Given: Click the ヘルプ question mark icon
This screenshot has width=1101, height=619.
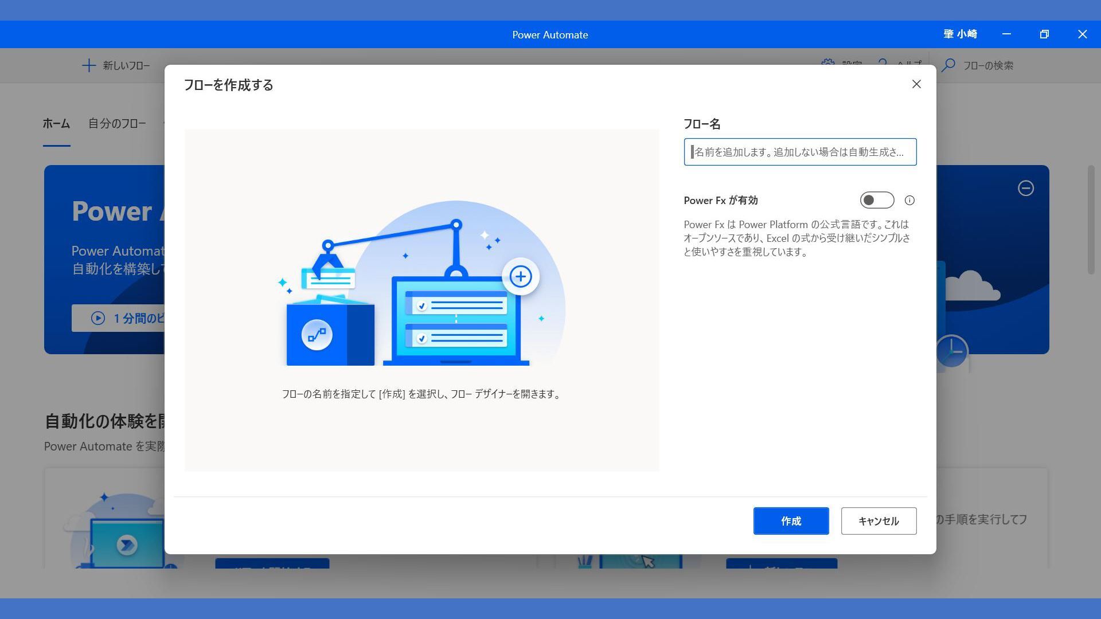Looking at the screenshot, I should pyautogui.click(x=883, y=61).
